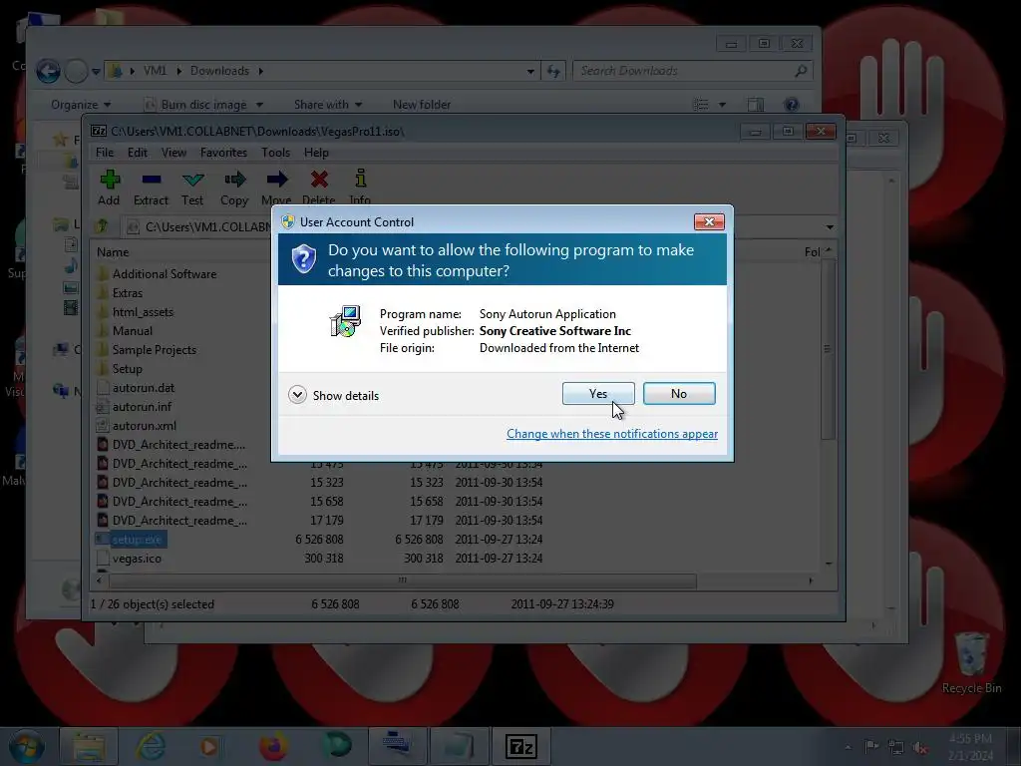Click the VM1 breadcrumb in Explorer

pos(155,71)
